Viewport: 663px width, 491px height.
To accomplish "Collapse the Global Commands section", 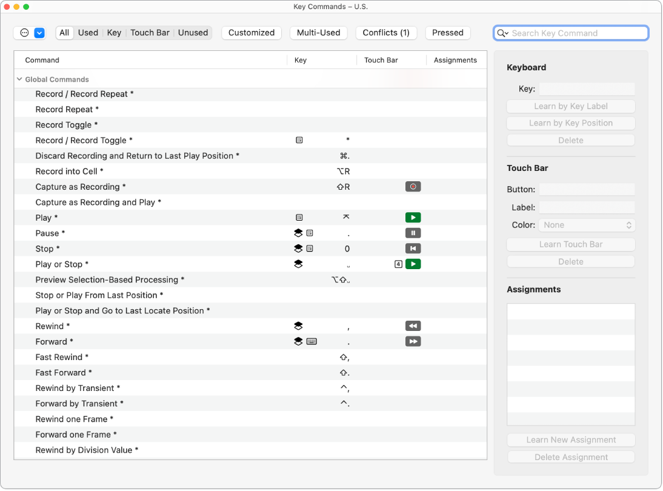I will 21,79.
